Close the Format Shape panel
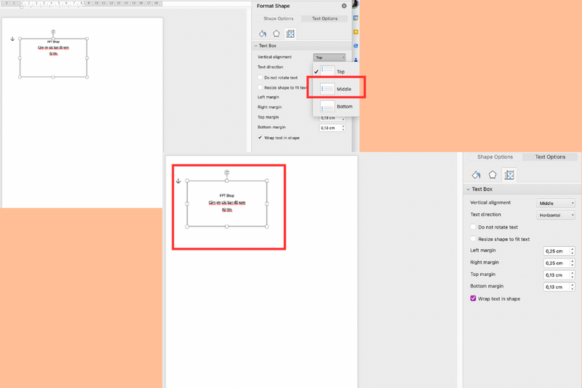The width and height of the screenshot is (582, 388). click(344, 6)
